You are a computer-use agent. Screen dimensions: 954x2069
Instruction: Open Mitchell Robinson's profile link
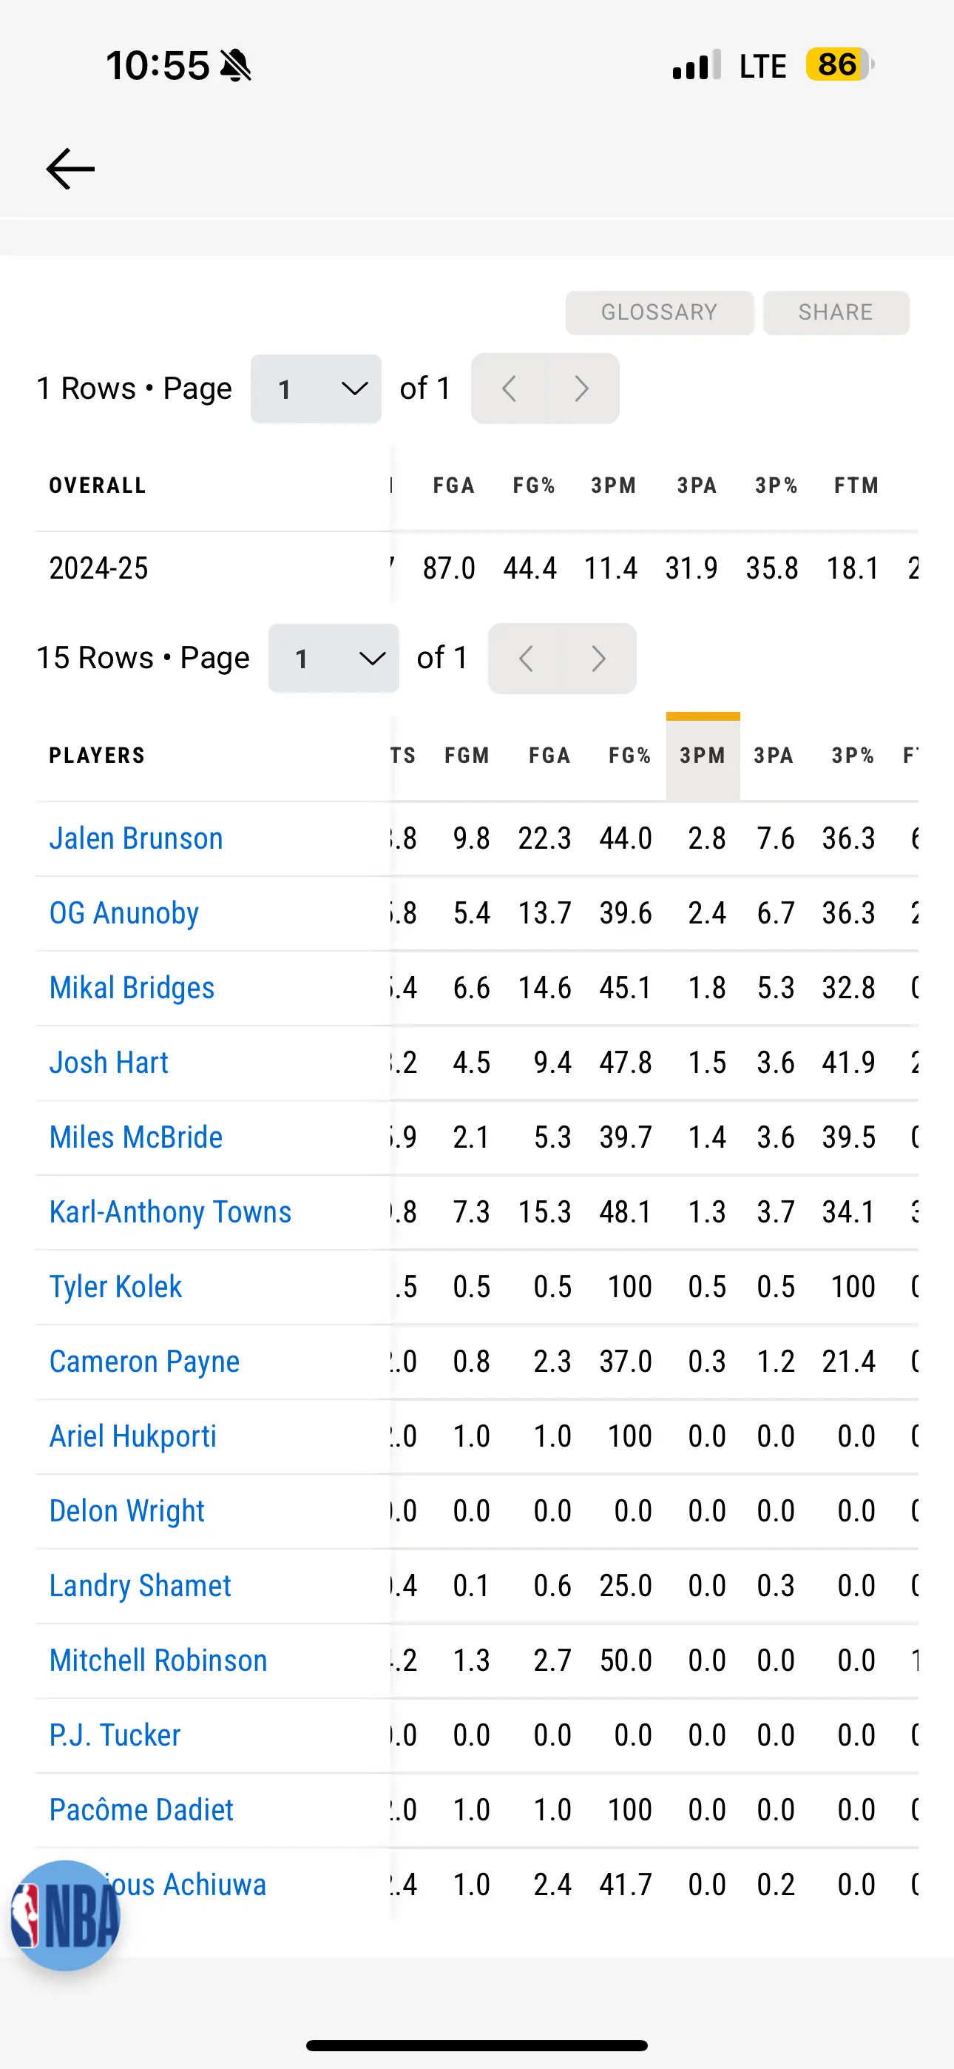[x=158, y=1661]
